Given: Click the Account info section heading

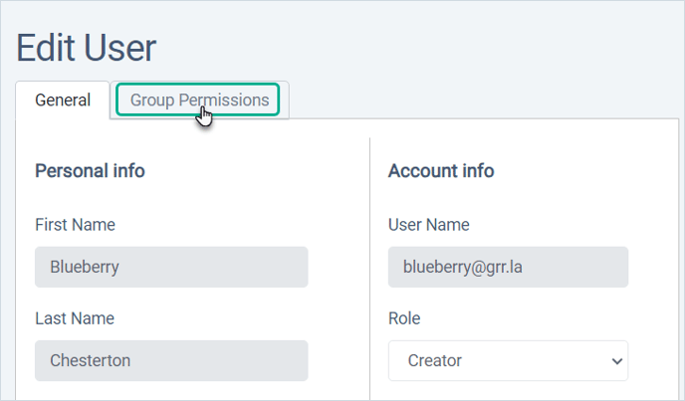Looking at the screenshot, I should pos(441,171).
